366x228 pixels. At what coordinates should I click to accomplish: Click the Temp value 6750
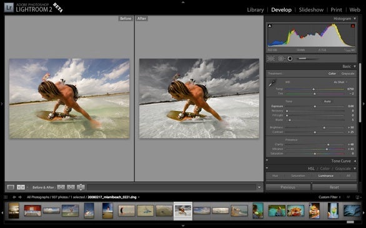(x=350, y=89)
